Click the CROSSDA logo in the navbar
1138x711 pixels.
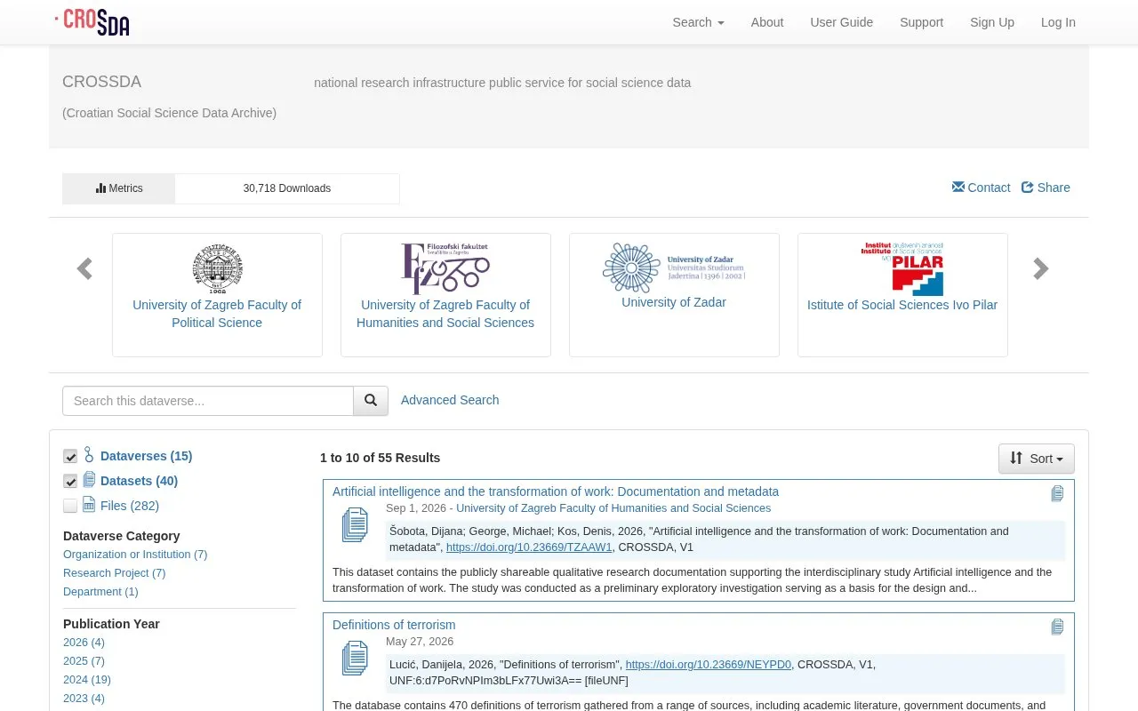click(x=92, y=22)
